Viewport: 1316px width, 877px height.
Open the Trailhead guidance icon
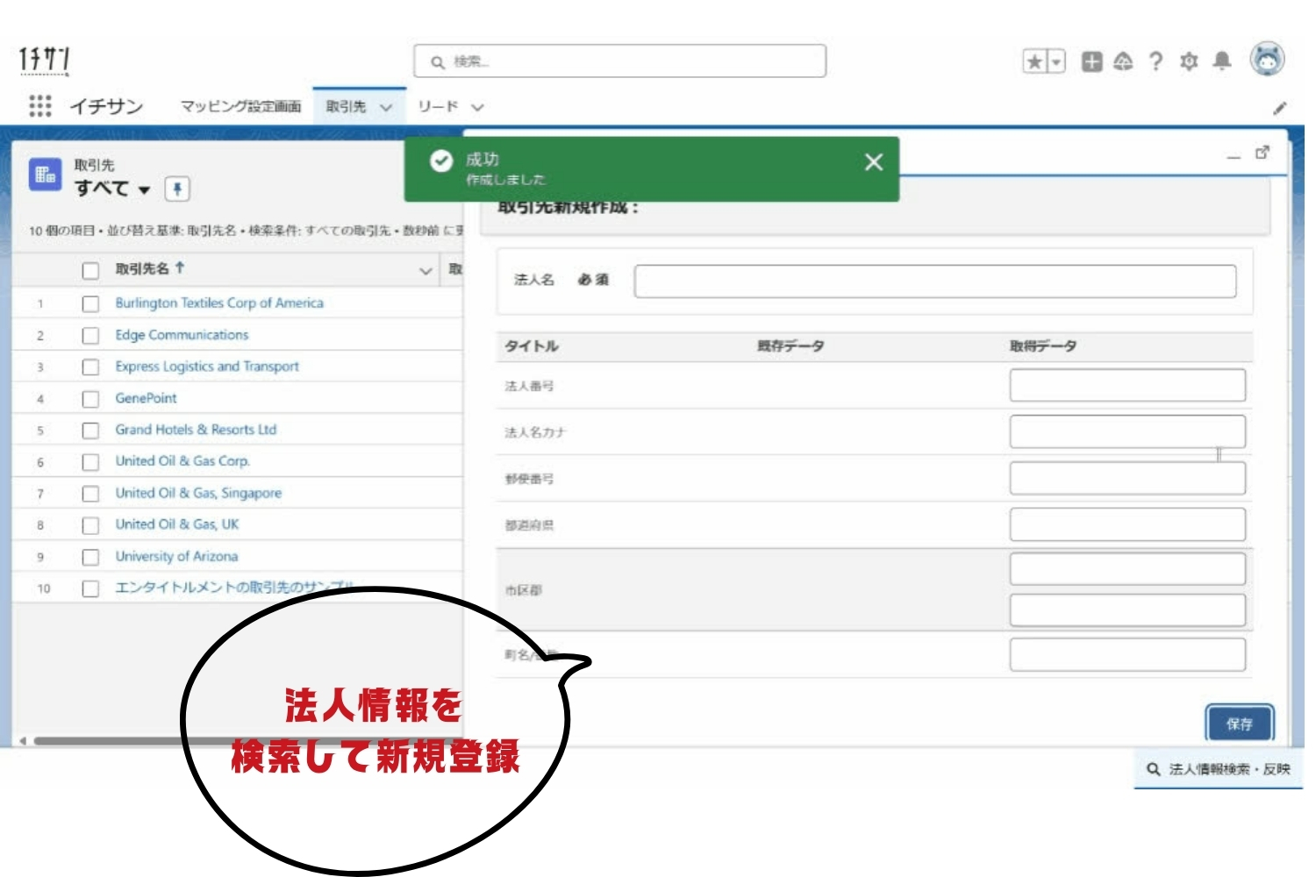tap(1123, 61)
